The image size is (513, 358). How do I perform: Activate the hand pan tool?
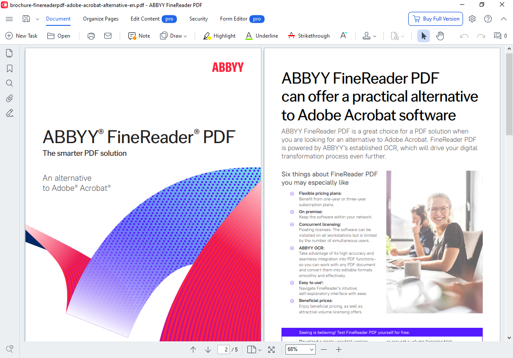[x=440, y=36]
